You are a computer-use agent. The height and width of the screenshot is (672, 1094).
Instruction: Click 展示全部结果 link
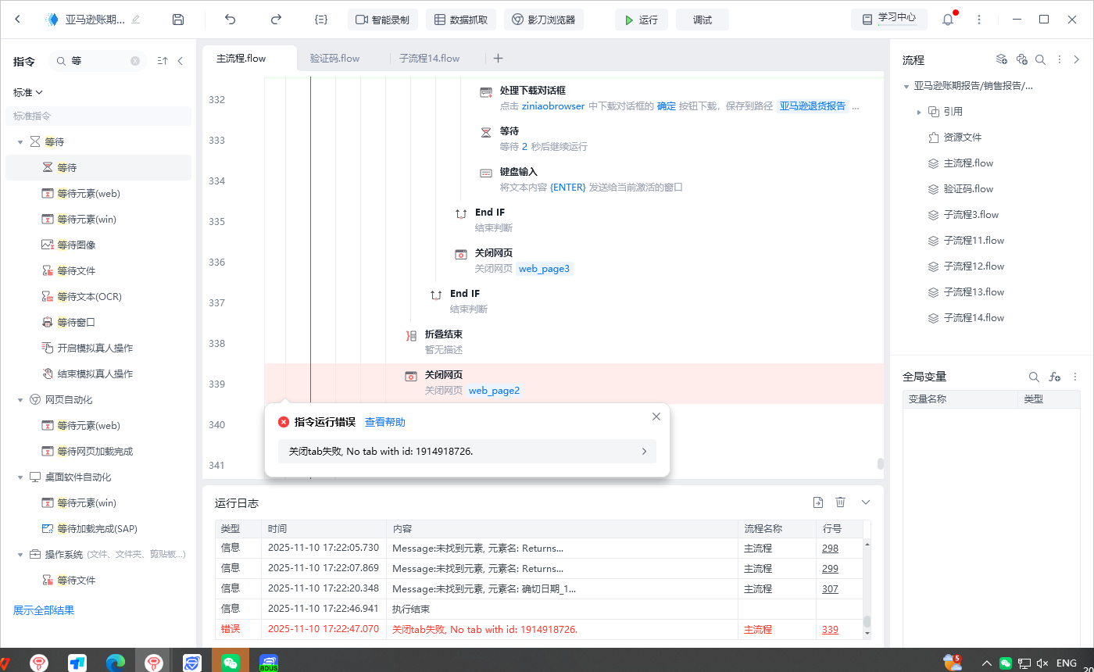click(44, 610)
